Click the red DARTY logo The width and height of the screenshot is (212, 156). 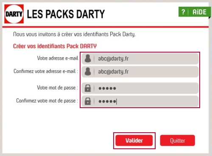pyautogui.click(x=14, y=14)
